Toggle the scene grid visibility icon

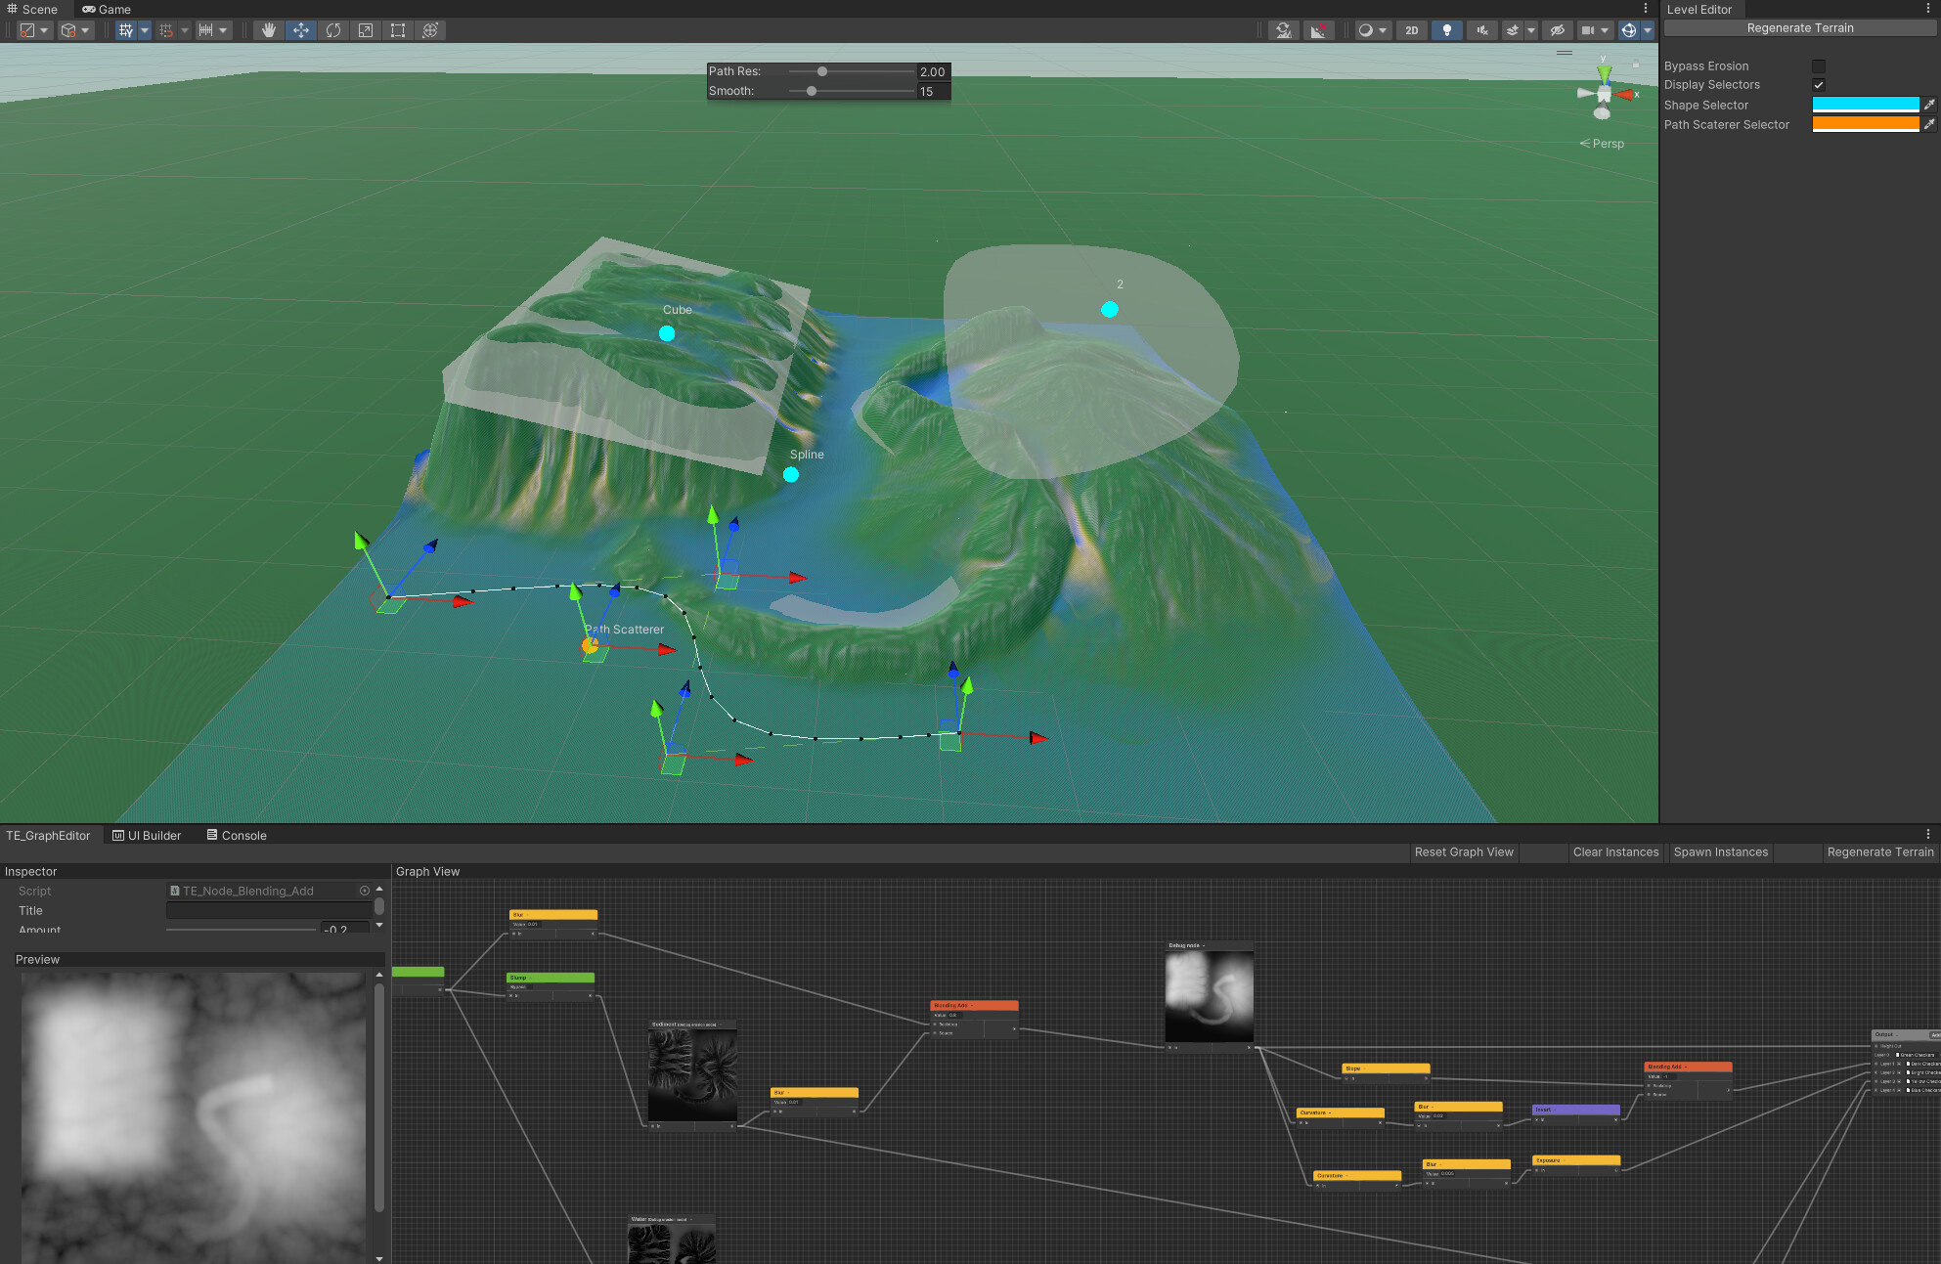click(125, 30)
